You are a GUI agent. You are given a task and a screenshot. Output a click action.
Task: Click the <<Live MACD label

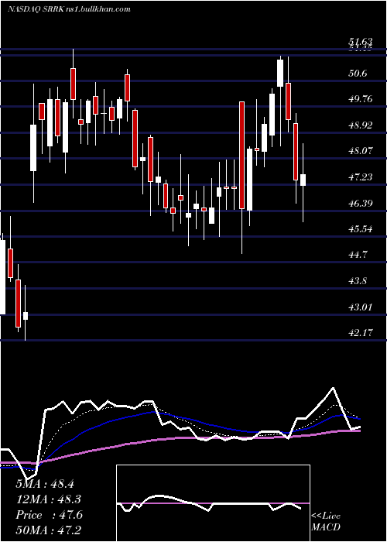[326, 522]
